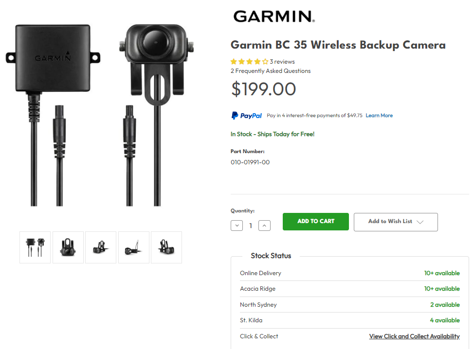Screen dimensions: 474x349
Task: Click the quantity input field
Action: click(251, 226)
